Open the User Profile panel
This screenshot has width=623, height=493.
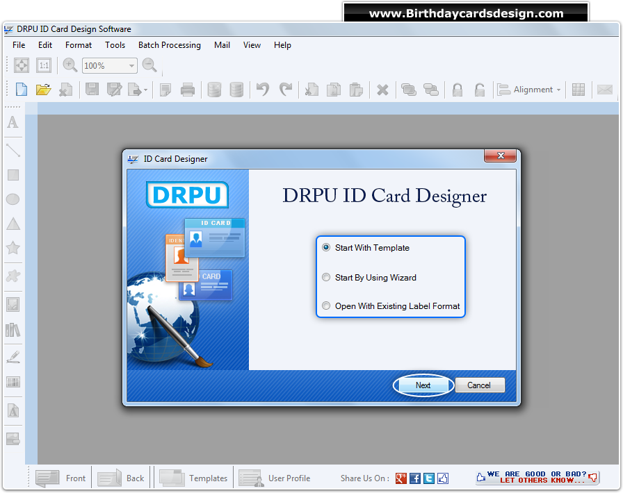tap(274, 478)
